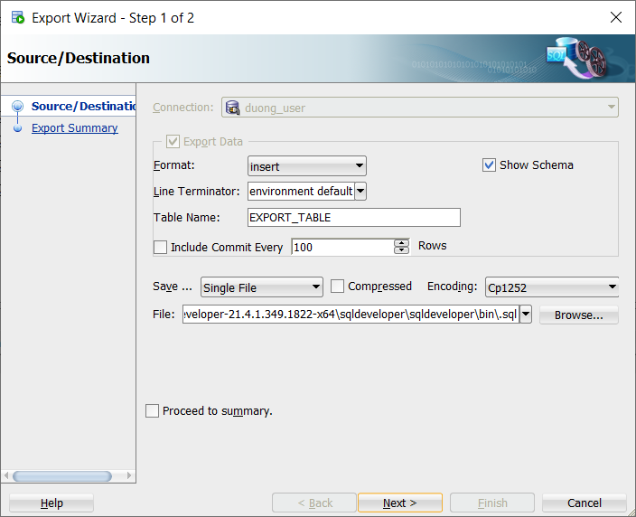Open the Encoding dropdown showing Cp1252
The width and height of the screenshot is (636, 517).
click(x=552, y=287)
